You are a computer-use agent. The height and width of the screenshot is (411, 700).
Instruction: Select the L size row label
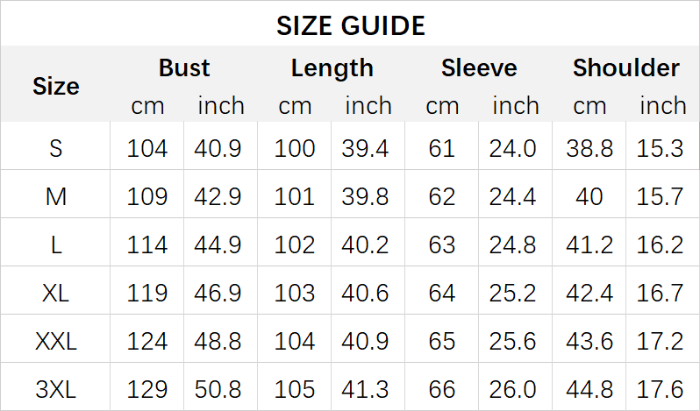coord(56,244)
